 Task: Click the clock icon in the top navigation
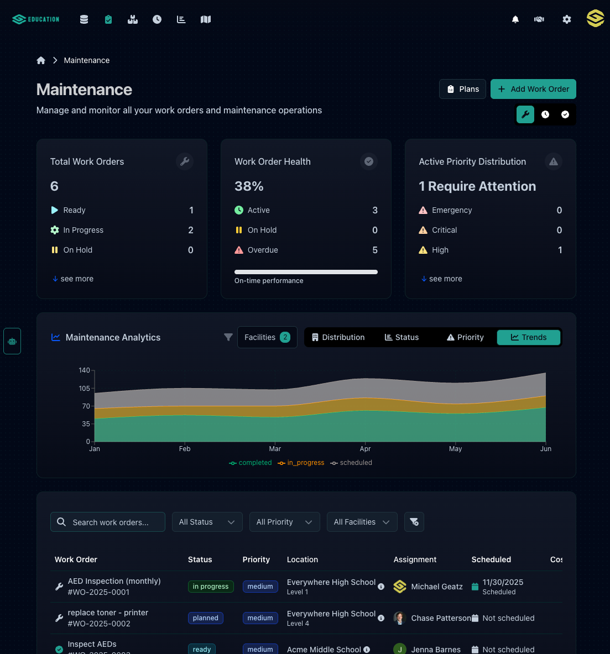157,19
